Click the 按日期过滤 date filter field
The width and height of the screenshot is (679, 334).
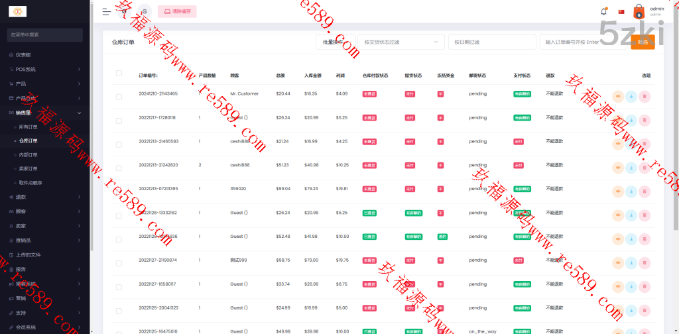click(492, 42)
